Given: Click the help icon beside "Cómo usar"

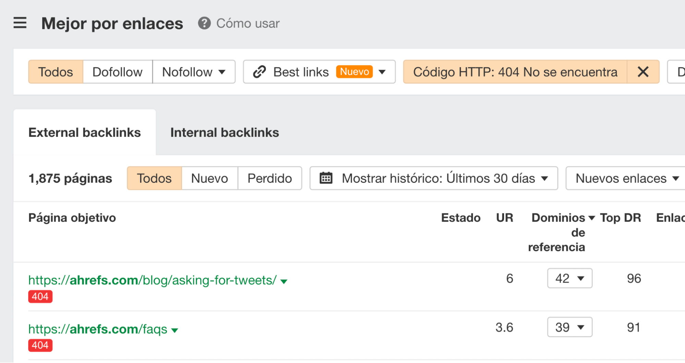Looking at the screenshot, I should coord(204,23).
